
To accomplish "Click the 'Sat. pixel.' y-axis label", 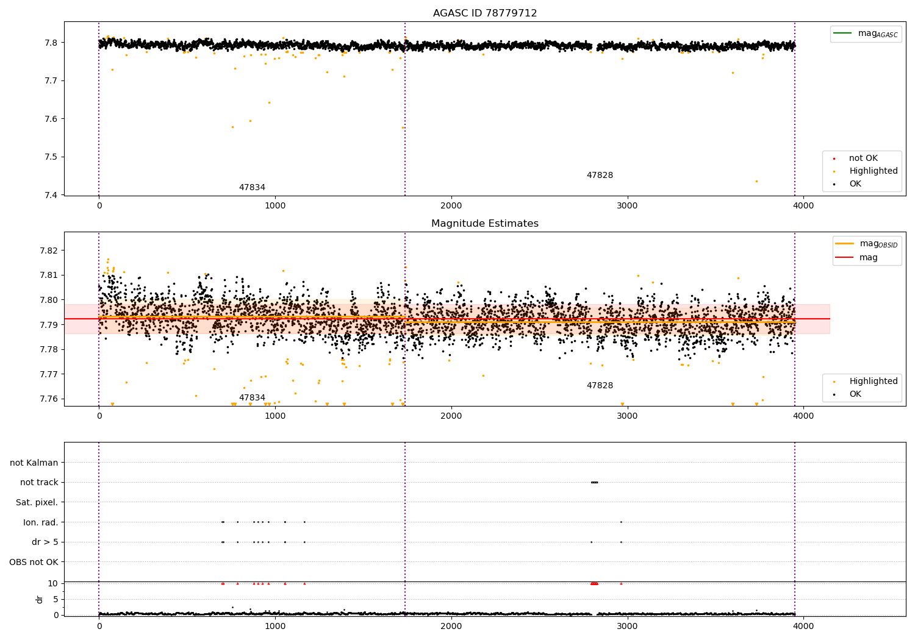I will click(x=37, y=503).
